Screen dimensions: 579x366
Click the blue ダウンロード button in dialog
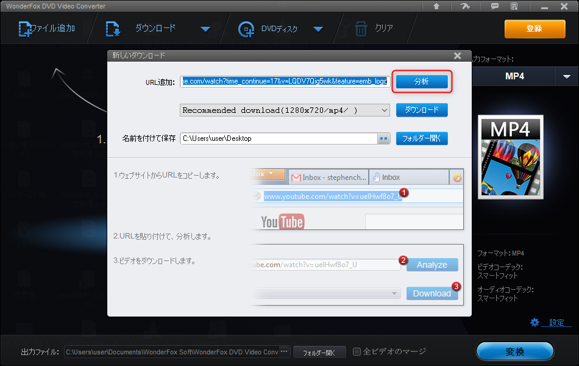(x=422, y=110)
